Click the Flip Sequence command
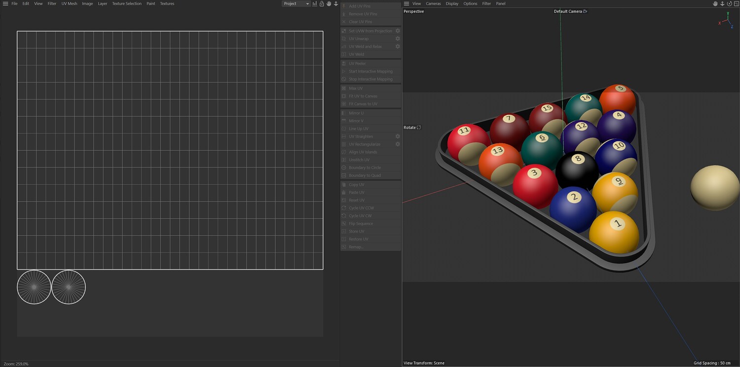The width and height of the screenshot is (740, 367). tap(370, 224)
